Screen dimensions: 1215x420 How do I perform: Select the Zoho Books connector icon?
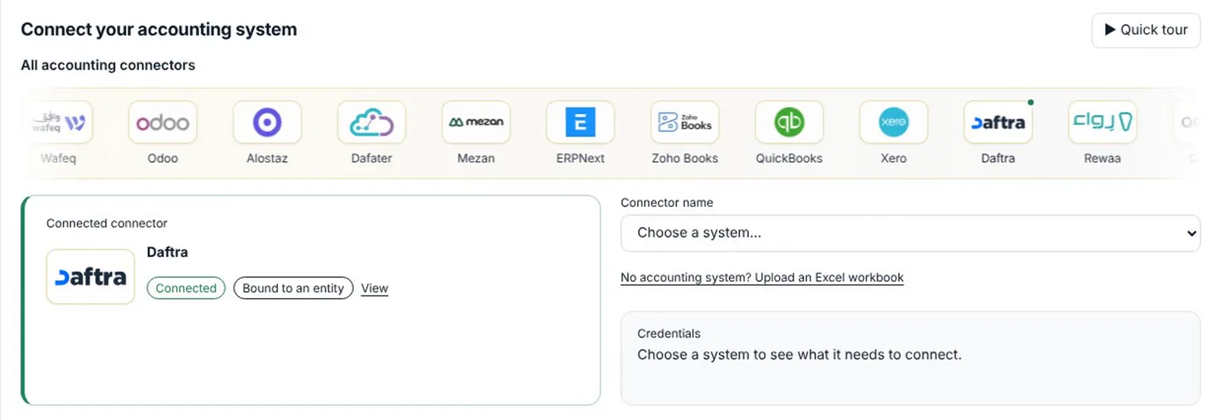point(685,122)
